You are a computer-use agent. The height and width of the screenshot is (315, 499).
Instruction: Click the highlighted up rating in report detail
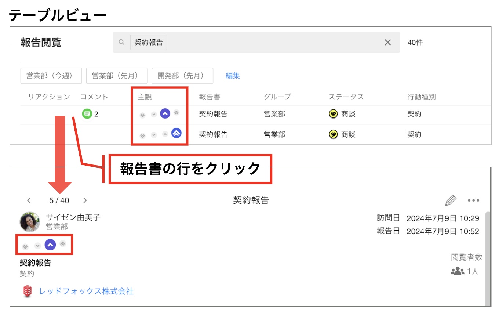(50, 245)
